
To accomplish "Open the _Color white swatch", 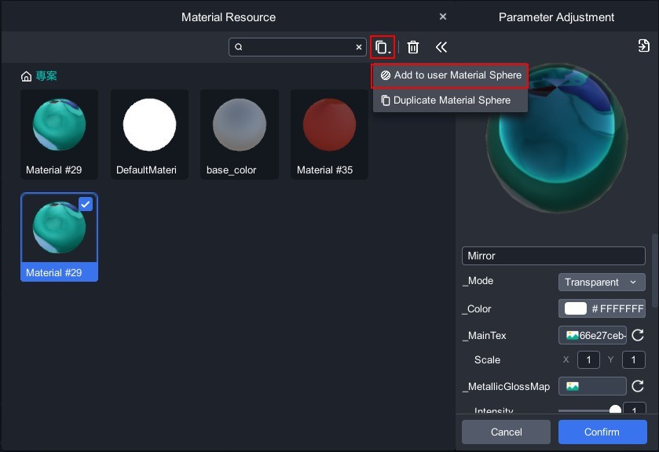I will coord(576,308).
